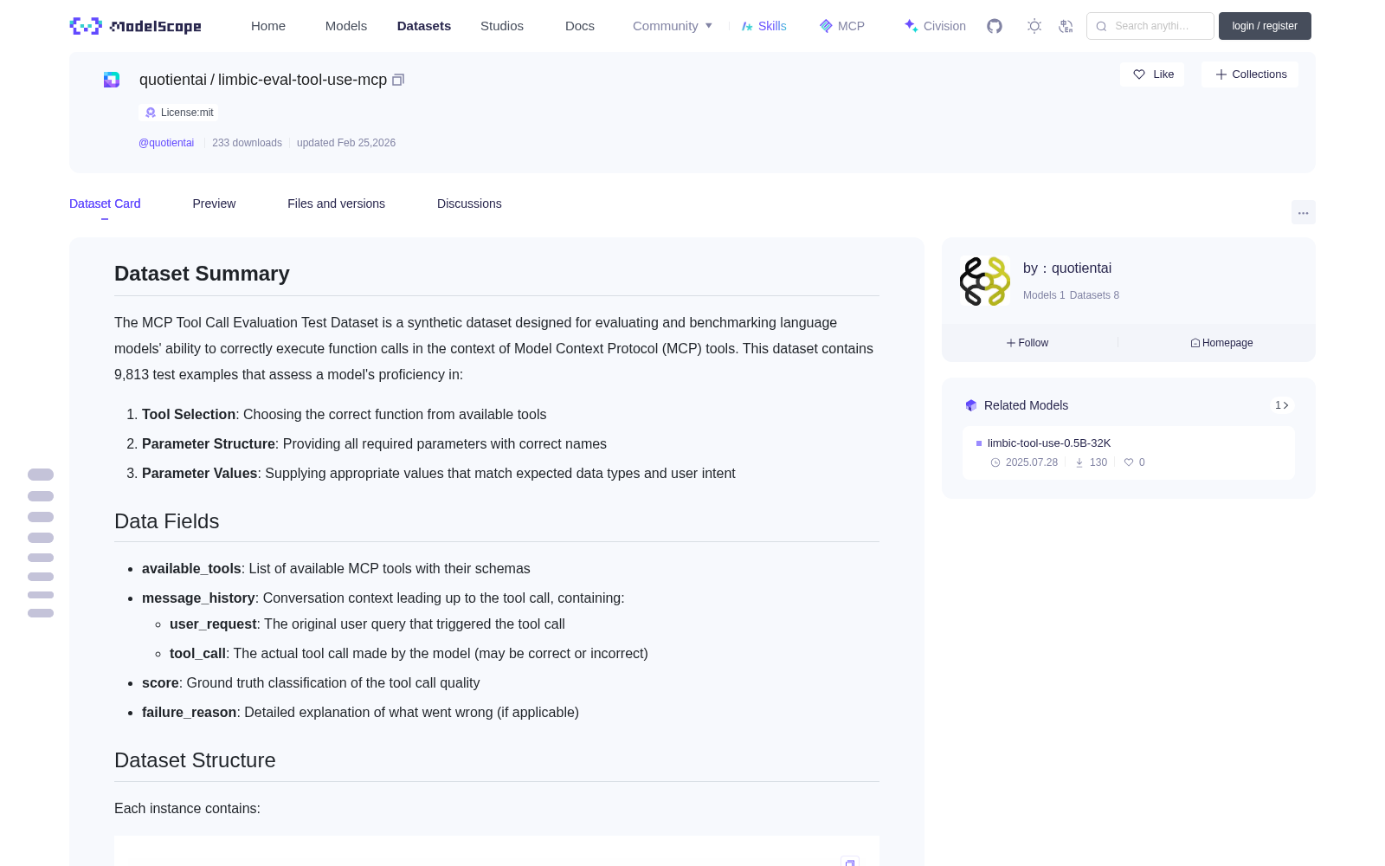Click 'message_history' field text
The image size is (1385, 866).
pos(198,598)
